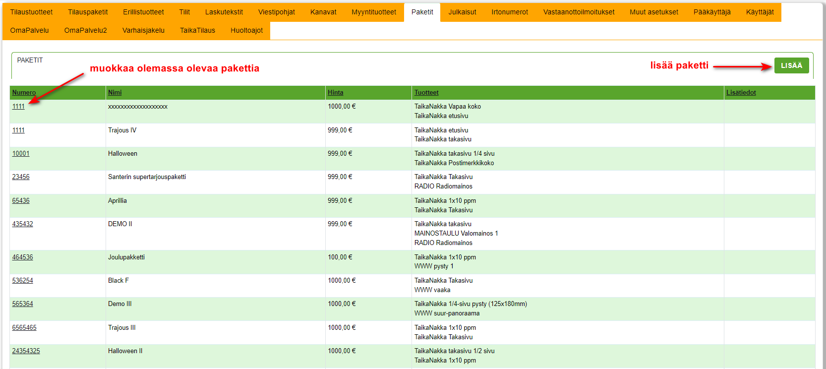Screen dimensions: 826x369
Task: Sort by the Lisätiedot column header
Action: pos(741,93)
